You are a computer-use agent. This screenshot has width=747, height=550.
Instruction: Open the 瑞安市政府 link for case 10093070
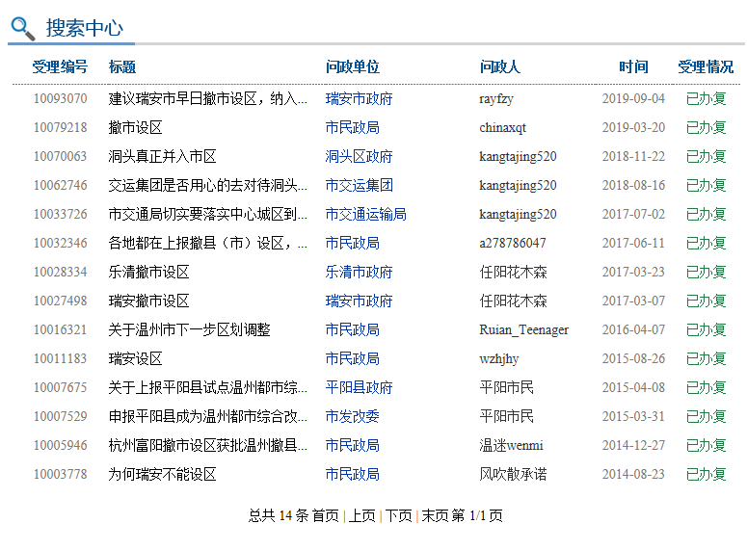pos(359,99)
